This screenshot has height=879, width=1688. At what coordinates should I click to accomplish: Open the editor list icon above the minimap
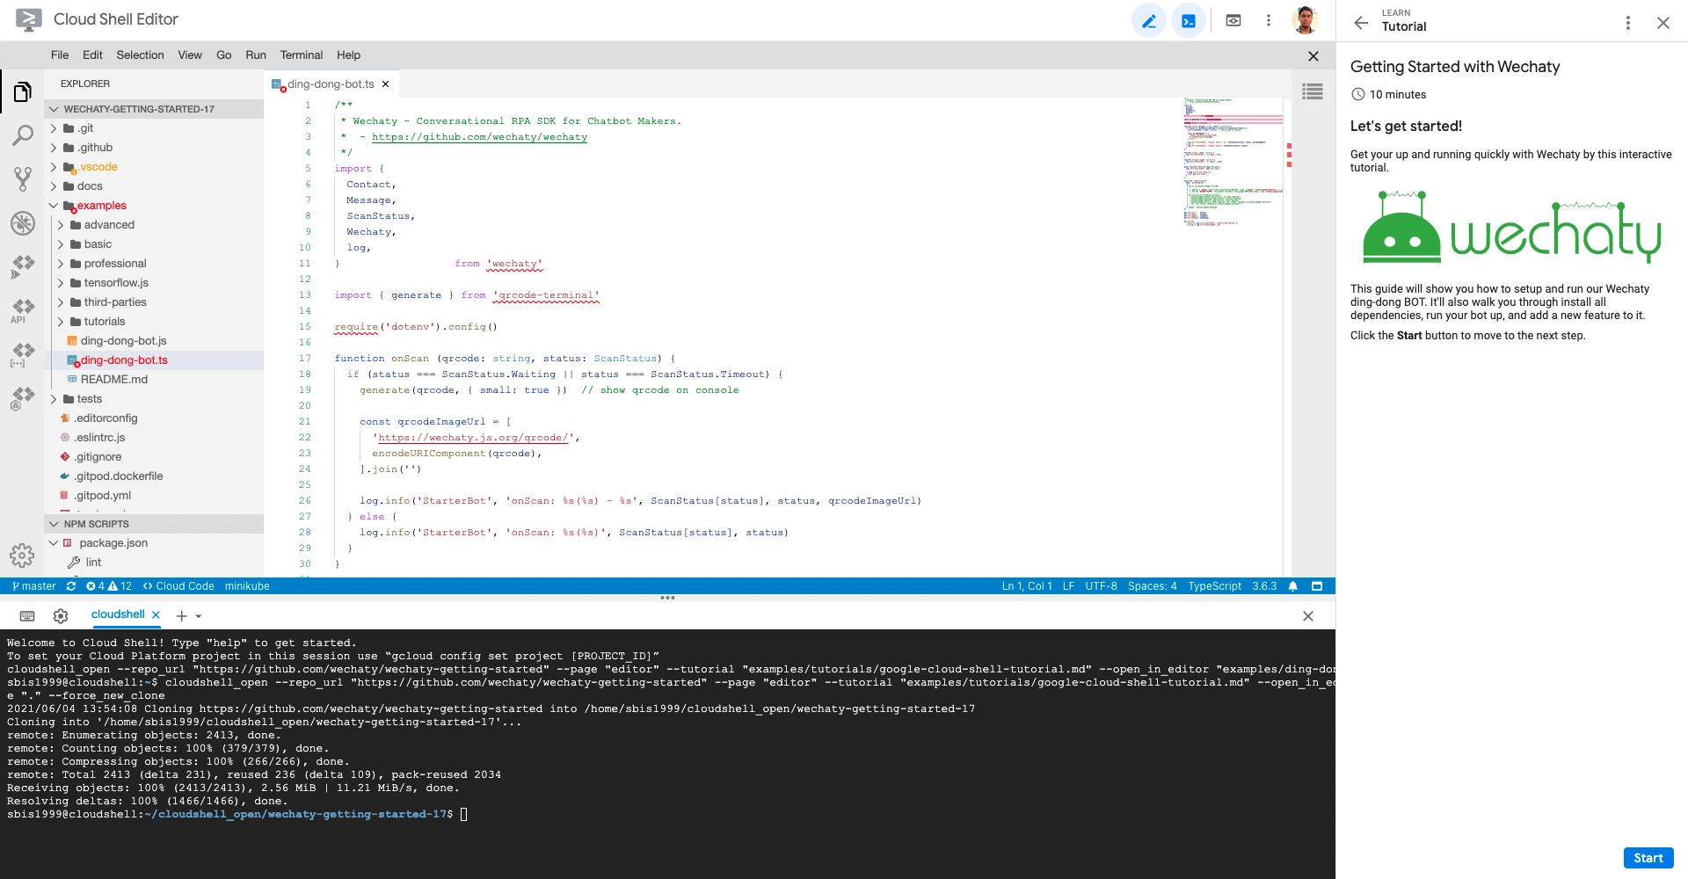(1313, 91)
